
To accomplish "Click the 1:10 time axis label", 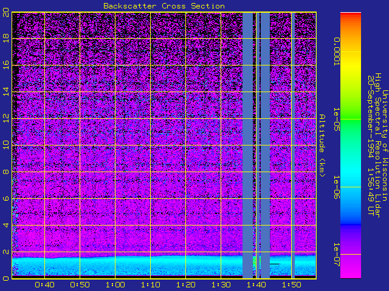I will tap(150, 285).
